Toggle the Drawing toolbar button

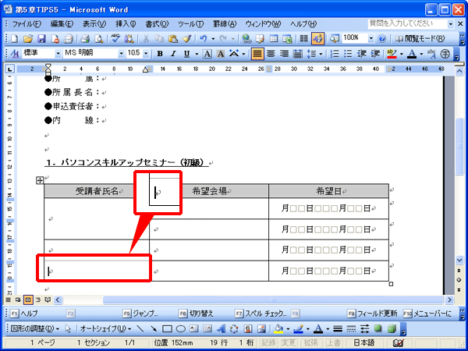click(x=318, y=39)
